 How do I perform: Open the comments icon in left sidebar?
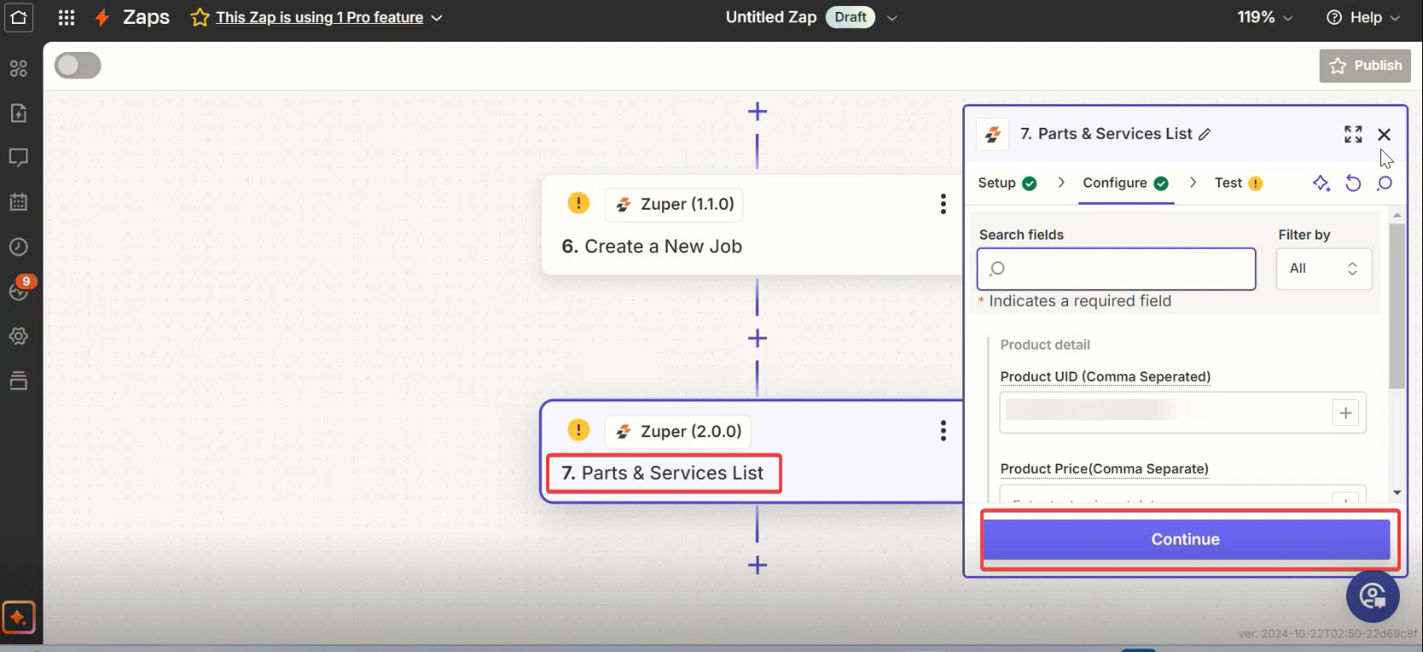[19, 158]
